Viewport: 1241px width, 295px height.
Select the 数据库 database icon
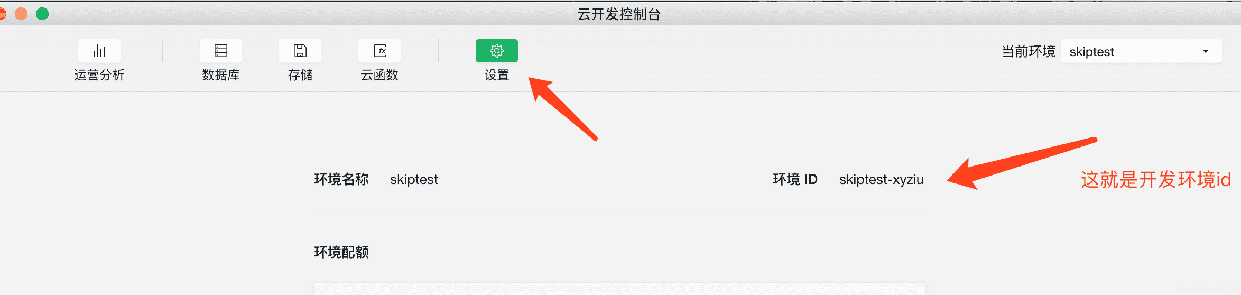pos(221,51)
